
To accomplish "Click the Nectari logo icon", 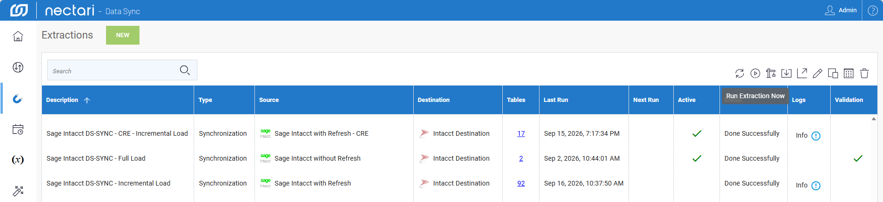I will pyautogui.click(x=18, y=10).
